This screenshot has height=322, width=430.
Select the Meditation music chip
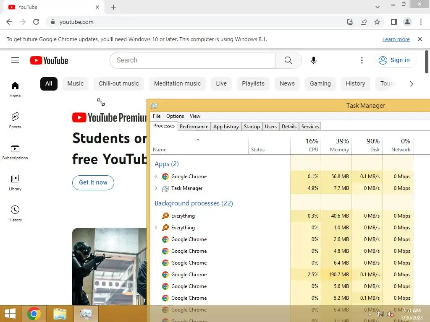[178, 83]
